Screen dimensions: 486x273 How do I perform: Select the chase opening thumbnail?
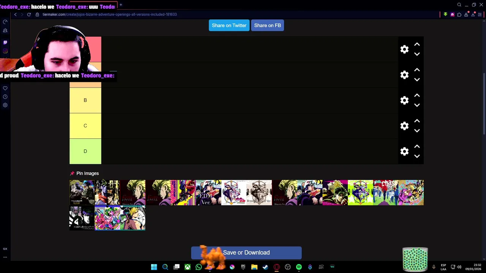tap(386, 193)
